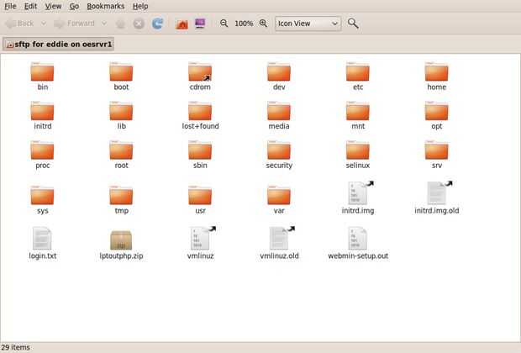Click the Forward button
521x353 pixels.
pyautogui.click(x=74, y=24)
